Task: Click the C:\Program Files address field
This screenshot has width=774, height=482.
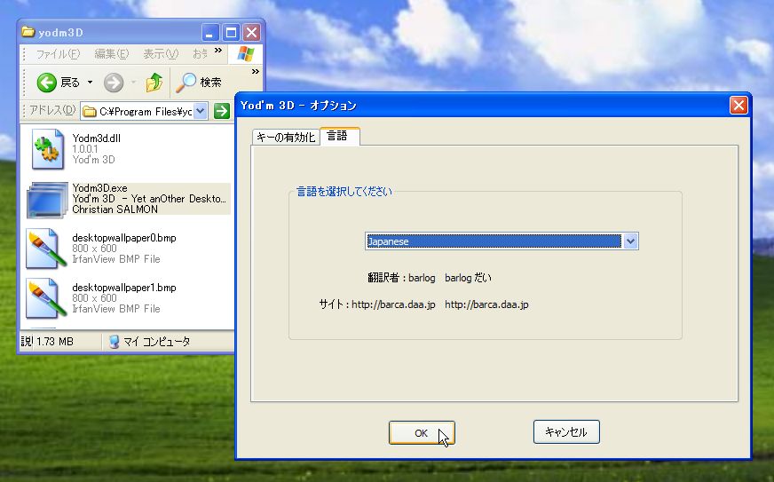Action: [146, 112]
